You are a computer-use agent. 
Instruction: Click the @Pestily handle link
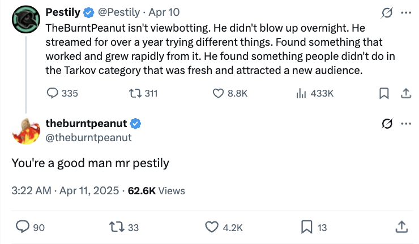click(120, 12)
